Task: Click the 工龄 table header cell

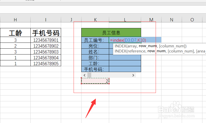Action: click(x=15, y=32)
